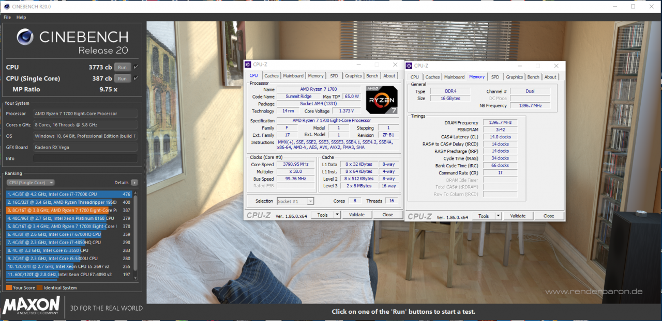
Task: Switch to Mainboard tab in right CPU-Z window
Action: click(x=454, y=77)
